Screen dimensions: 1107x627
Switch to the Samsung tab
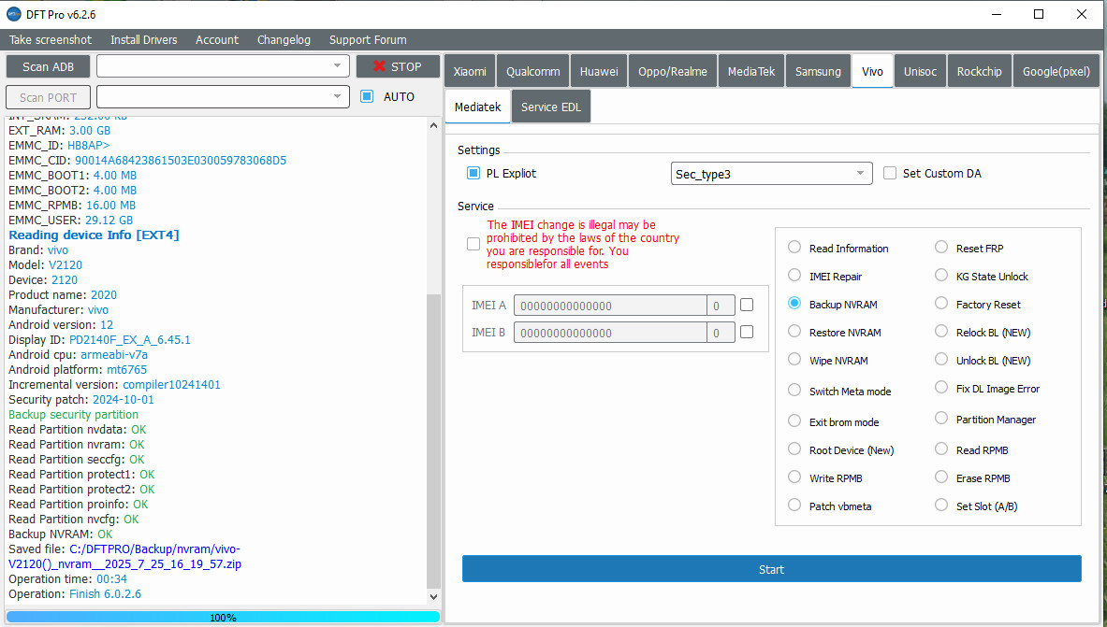click(x=818, y=72)
